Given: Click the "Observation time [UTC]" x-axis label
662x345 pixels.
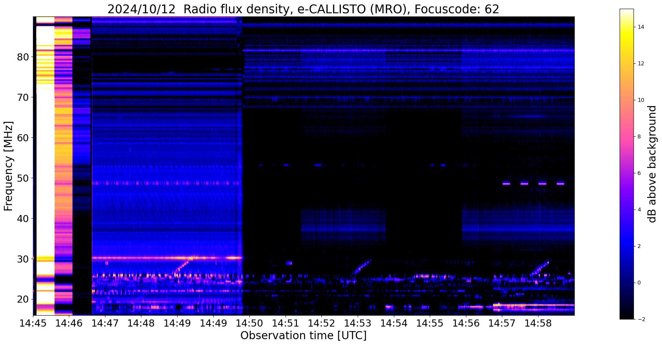Looking at the screenshot, I should 303,335.
